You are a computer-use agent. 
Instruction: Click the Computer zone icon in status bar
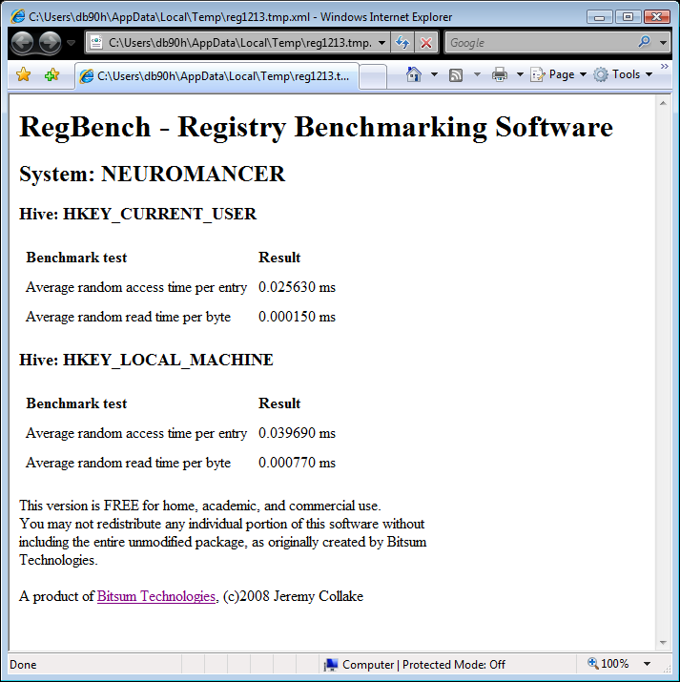(x=331, y=664)
